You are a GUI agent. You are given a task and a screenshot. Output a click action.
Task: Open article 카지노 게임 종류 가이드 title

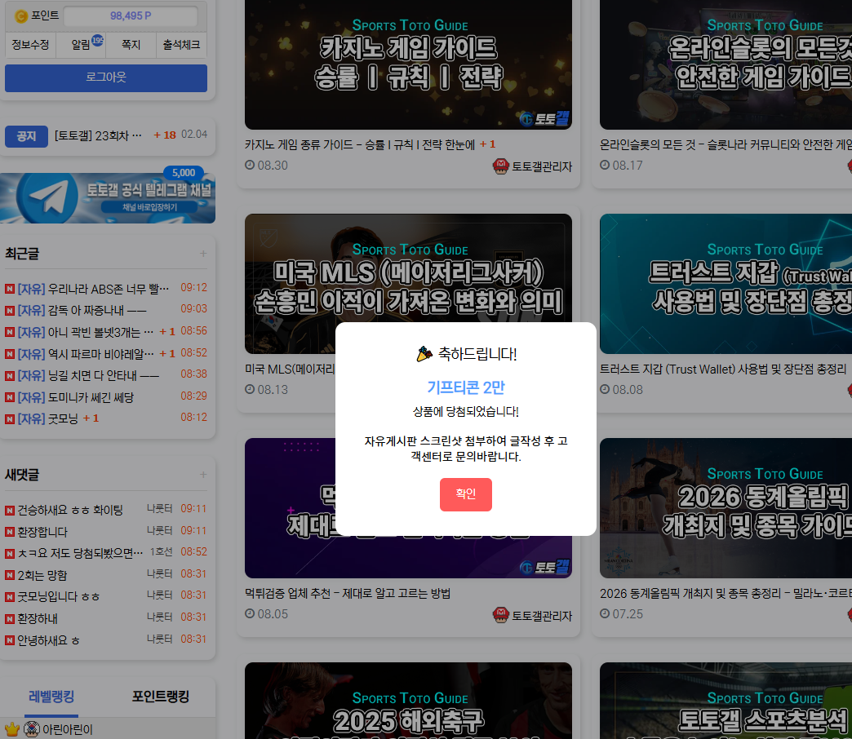360,144
